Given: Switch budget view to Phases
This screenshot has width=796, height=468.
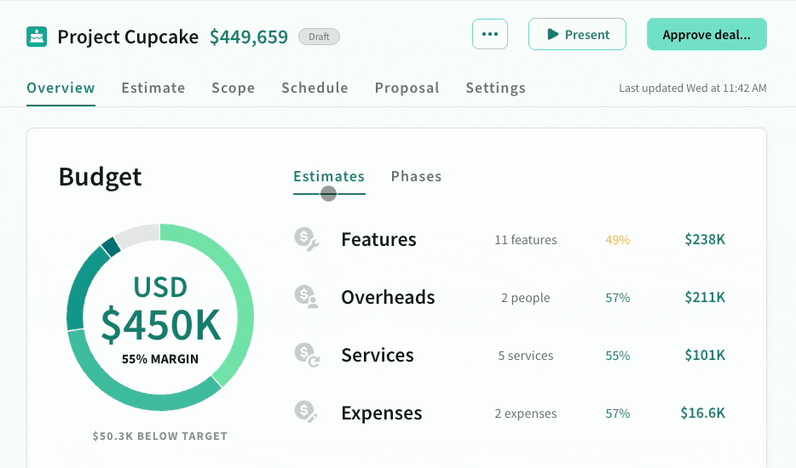Looking at the screenshot, I should pyautogui.click(x=416, y=177).
